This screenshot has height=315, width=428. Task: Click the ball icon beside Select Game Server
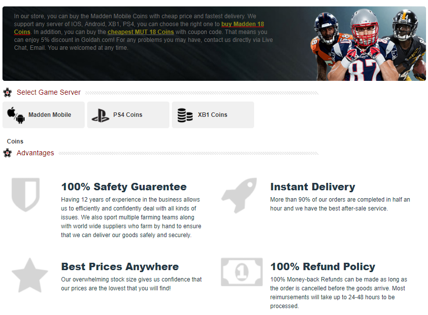[x=7, y=93]
